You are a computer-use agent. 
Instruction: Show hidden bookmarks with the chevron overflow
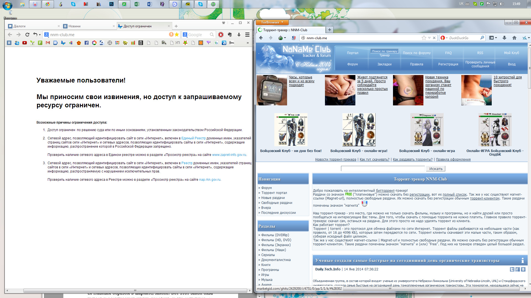pos(248,43)
